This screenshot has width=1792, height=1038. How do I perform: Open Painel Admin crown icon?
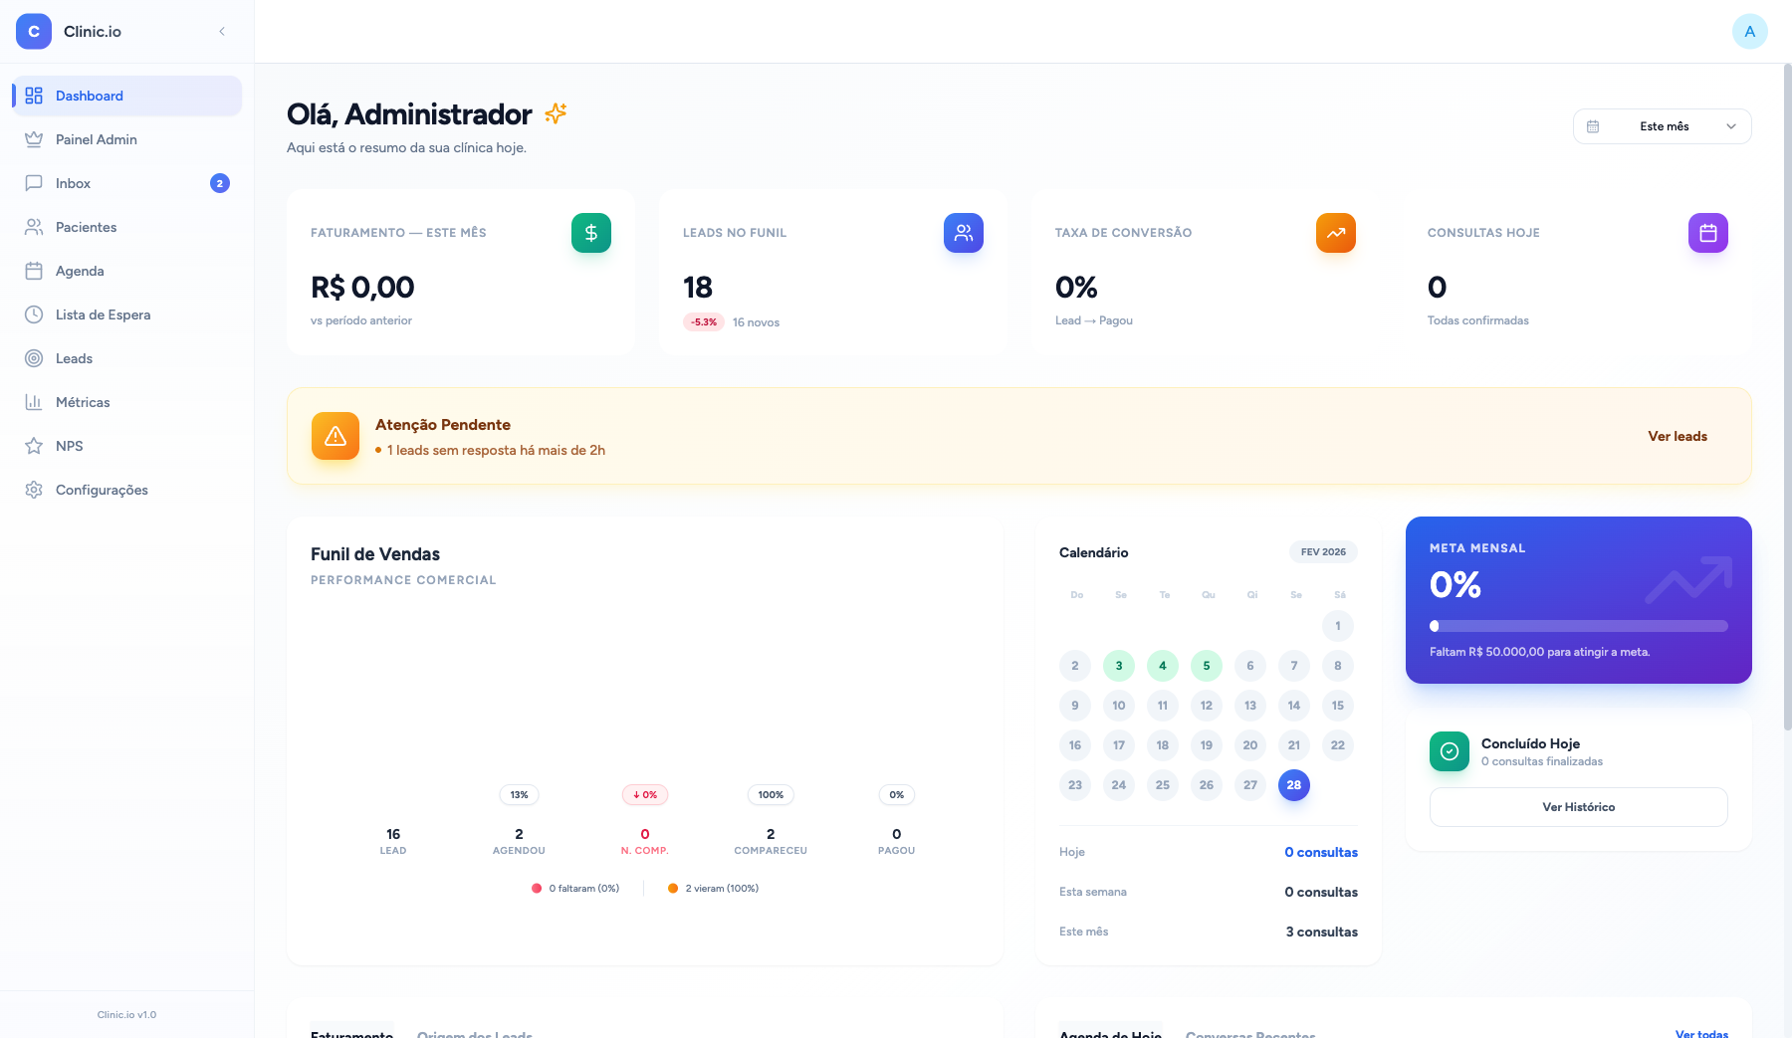point(34,139)
